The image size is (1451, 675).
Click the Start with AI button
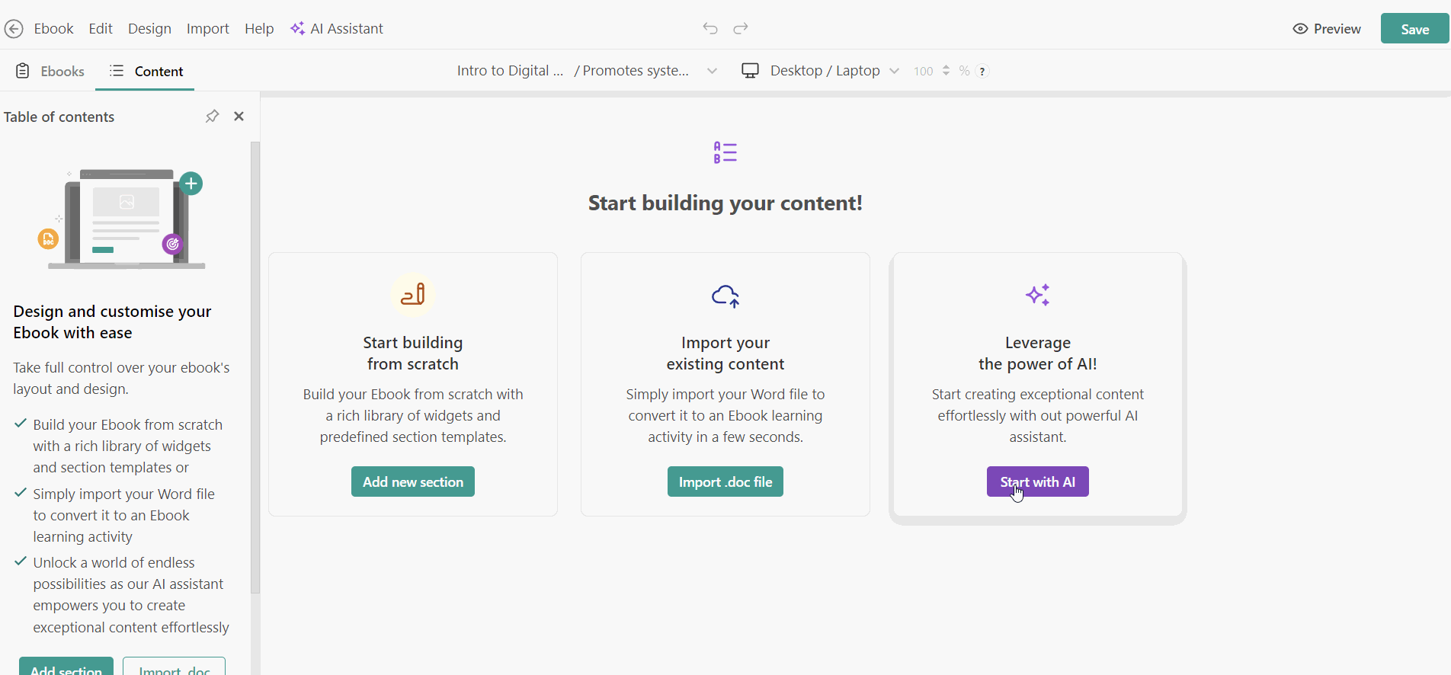[1037, 481]
